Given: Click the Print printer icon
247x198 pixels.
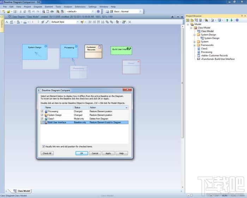Looking at the screenshot, I should tap(52, 12).
